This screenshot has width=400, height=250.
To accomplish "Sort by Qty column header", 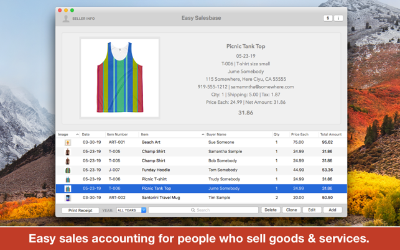I will point(277,134).
